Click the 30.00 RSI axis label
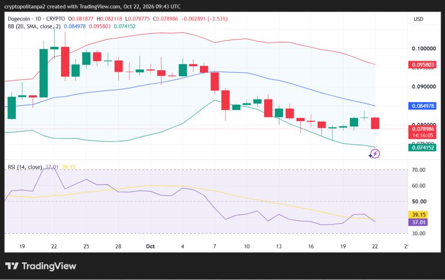The image size is (445, 280). coord(419,234)
